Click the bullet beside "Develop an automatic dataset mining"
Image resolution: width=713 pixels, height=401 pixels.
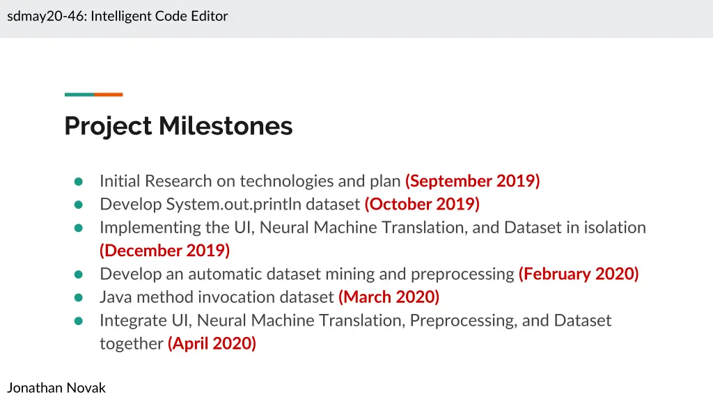[79, 274]
